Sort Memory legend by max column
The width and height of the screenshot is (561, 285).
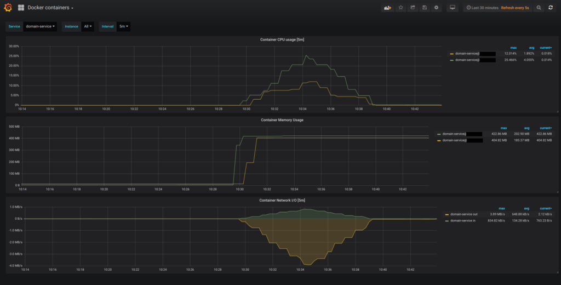point(504,128)
